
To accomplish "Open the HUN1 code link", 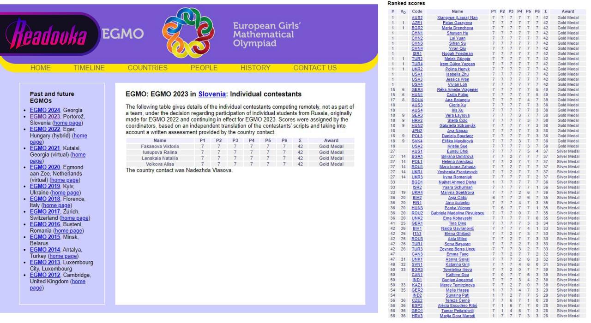I will (417, 95).
